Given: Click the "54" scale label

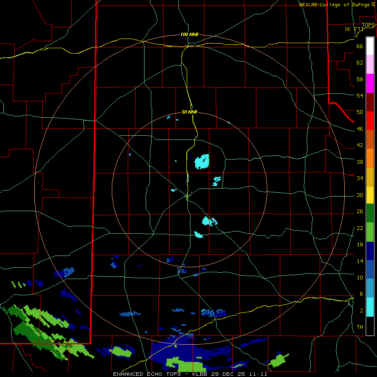Looking at the screenshot, I should coord(360,96).
